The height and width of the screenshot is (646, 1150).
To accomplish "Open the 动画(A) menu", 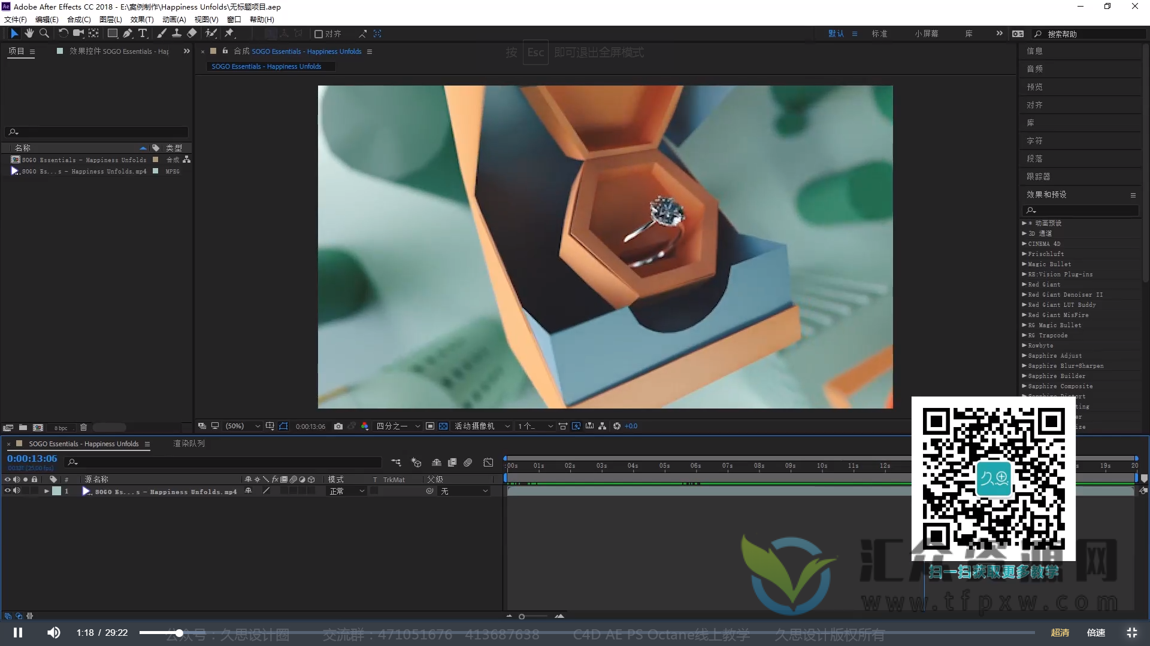I will point(174,19).
